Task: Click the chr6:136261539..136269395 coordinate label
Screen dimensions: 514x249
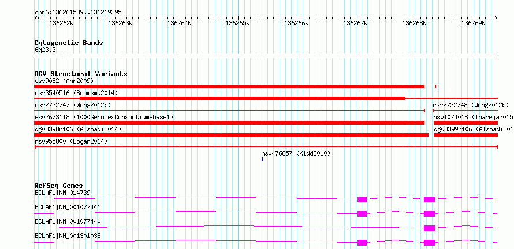Action: click(x=78, y=13)
